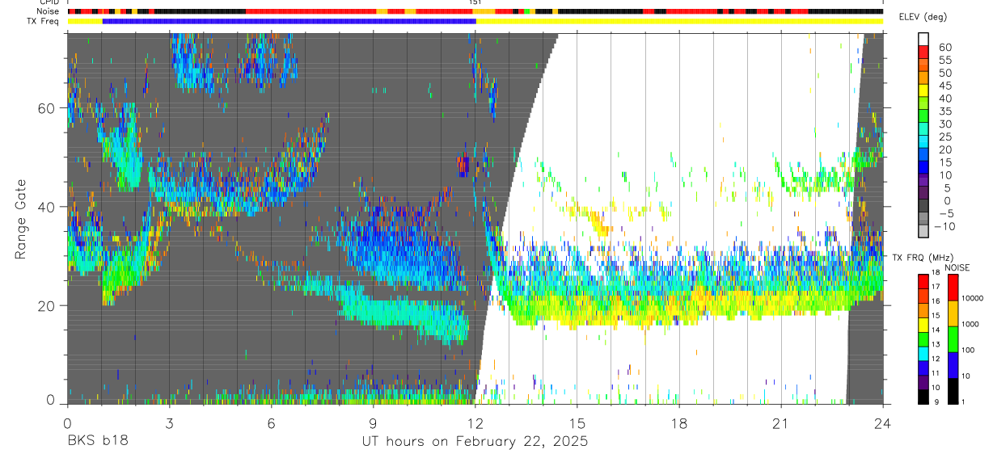Click the '10000' label on the NOISE legend
Image resolution: width=993 pixels, height=458 pixels.
coord(972,298)
